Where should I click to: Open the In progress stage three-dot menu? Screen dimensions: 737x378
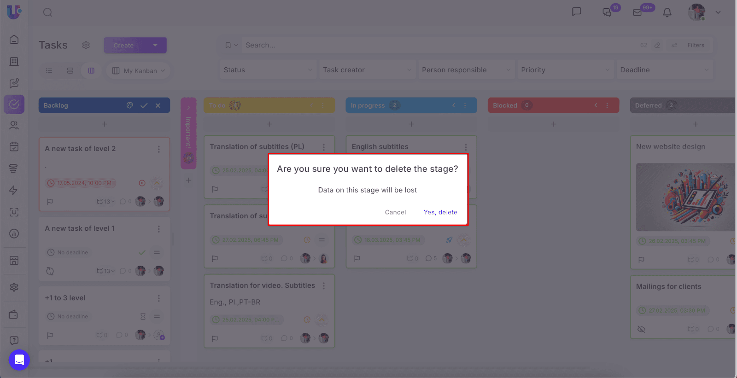(465, 105)
